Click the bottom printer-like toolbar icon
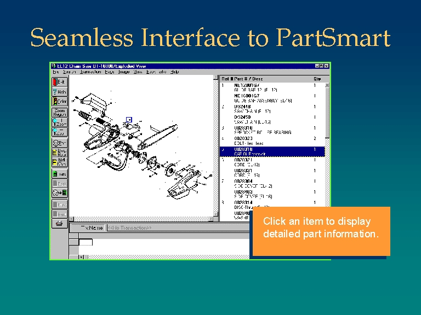Viewport: 421px width, 315px height. 60,223
